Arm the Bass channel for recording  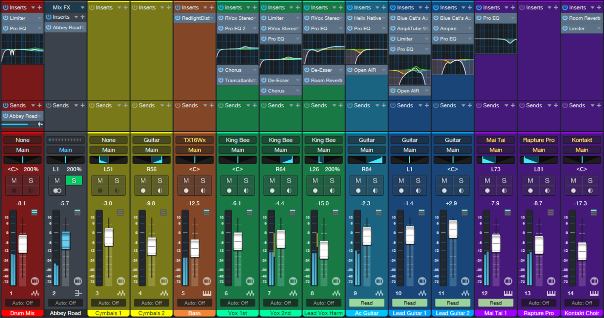(186, 190)
